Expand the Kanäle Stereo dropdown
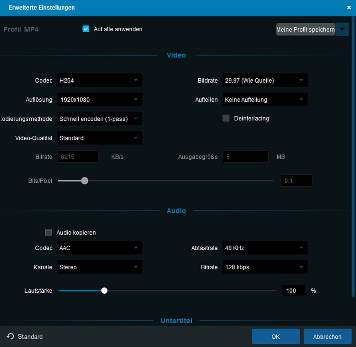The width and height of the screenshot is (356, 347). click(x=99, y=267)
